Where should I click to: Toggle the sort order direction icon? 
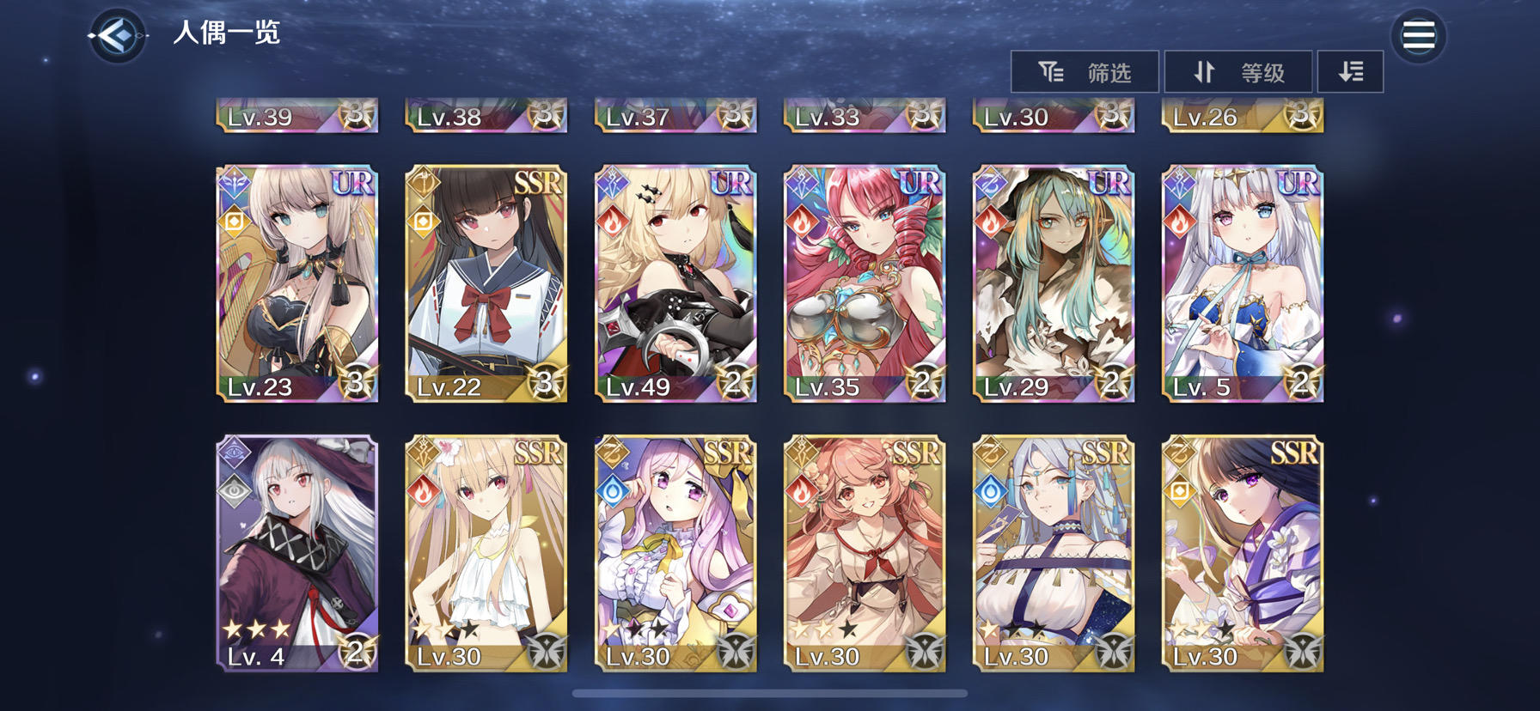point(1350,72)
